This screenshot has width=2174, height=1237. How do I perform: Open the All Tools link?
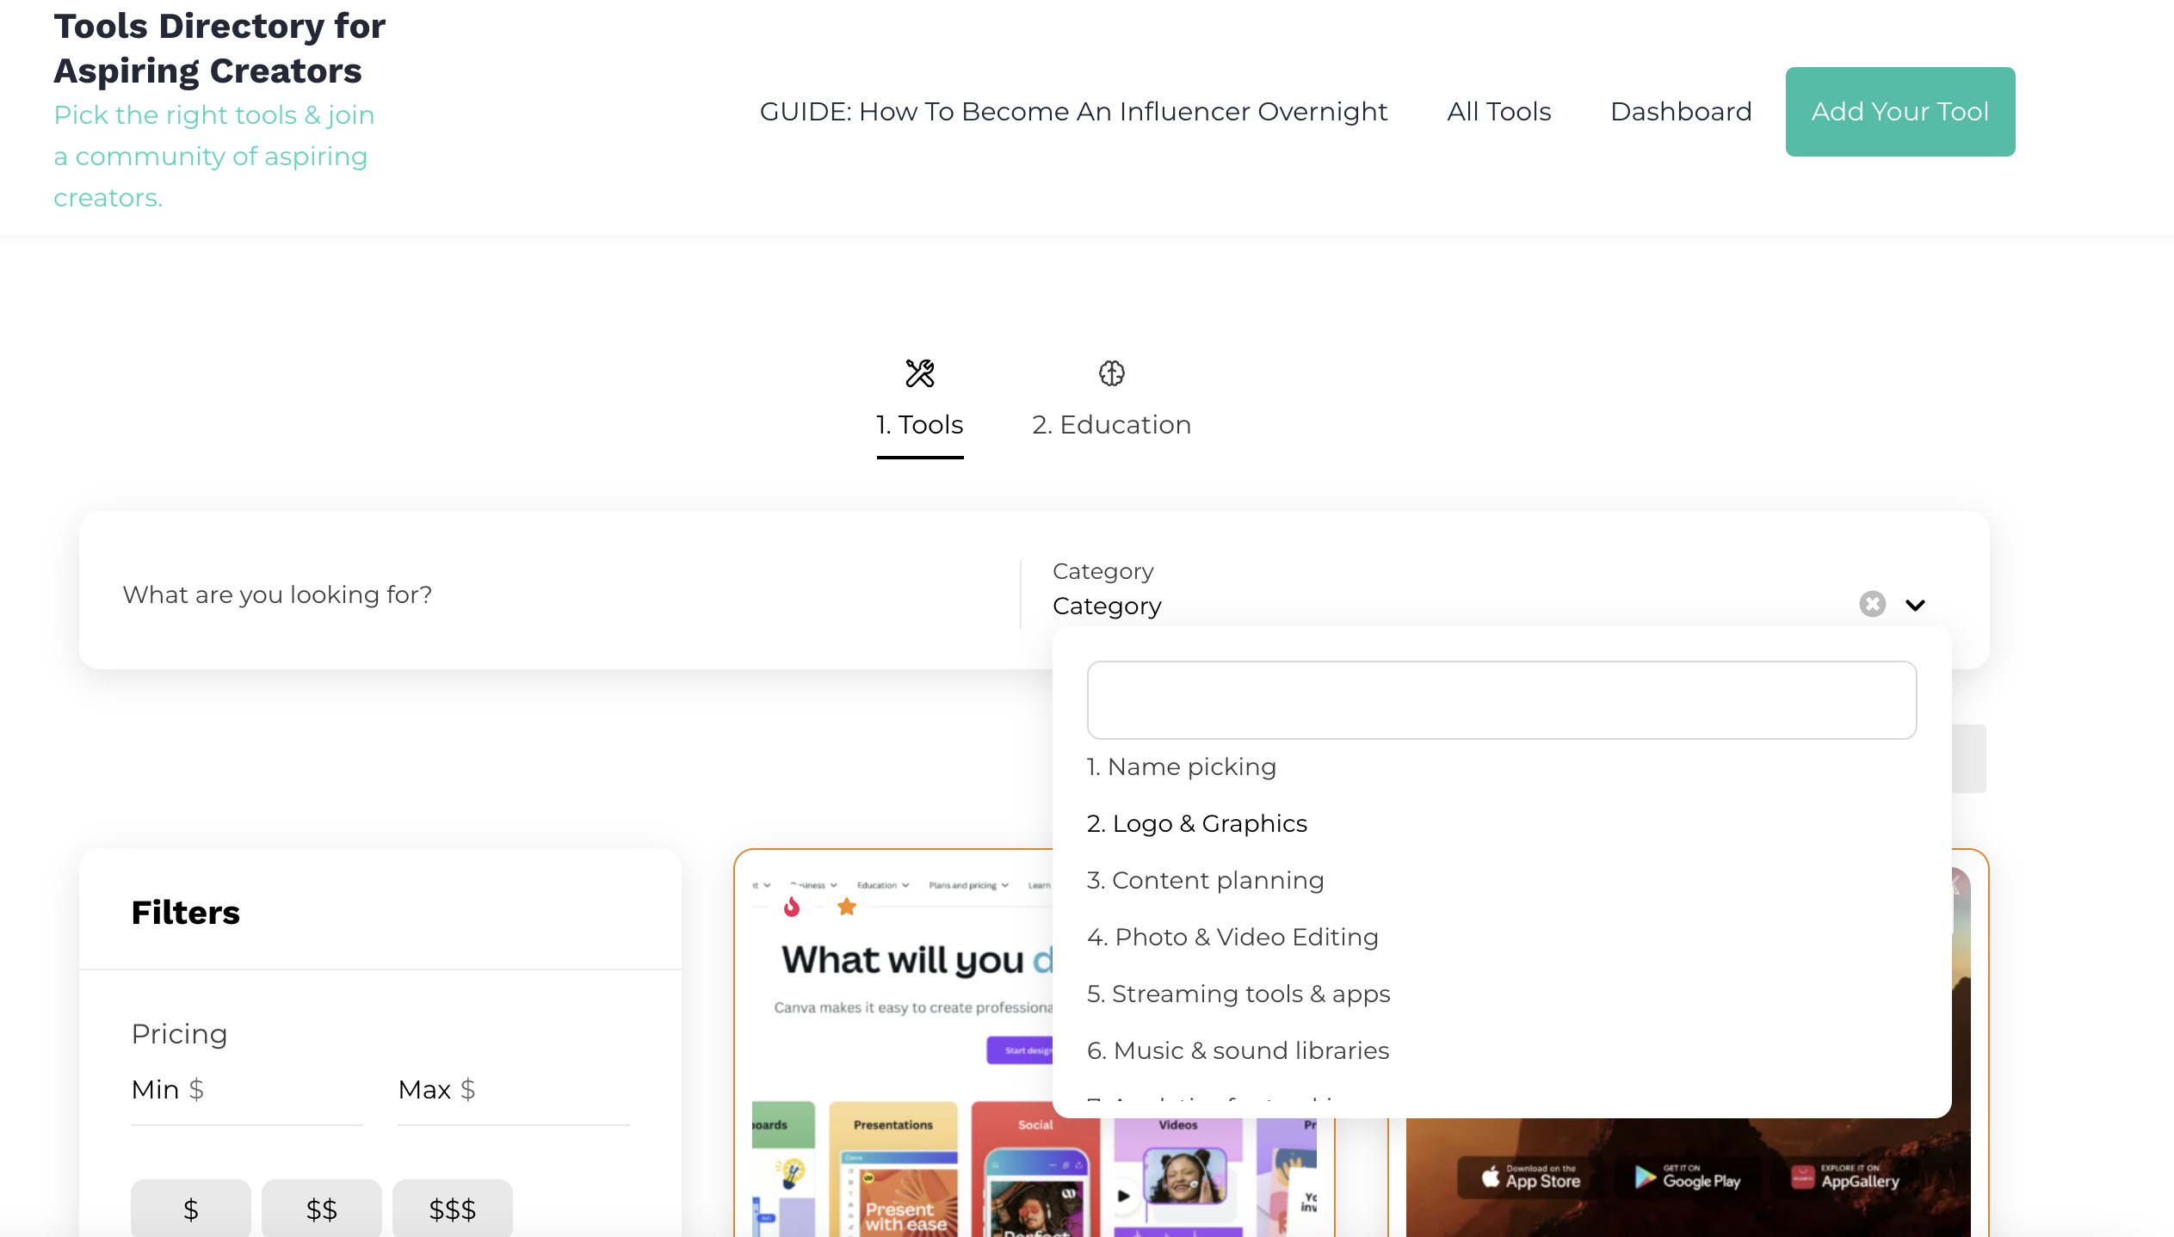[1498, 112]
